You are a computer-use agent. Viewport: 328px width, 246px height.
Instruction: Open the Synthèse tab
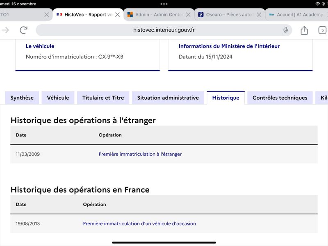pyautogui.click(x=22, y=98)
